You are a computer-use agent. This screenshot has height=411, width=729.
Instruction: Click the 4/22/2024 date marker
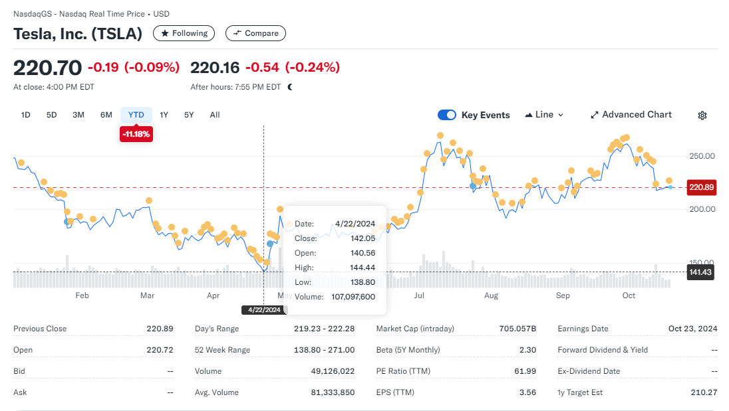click(263, 310)
